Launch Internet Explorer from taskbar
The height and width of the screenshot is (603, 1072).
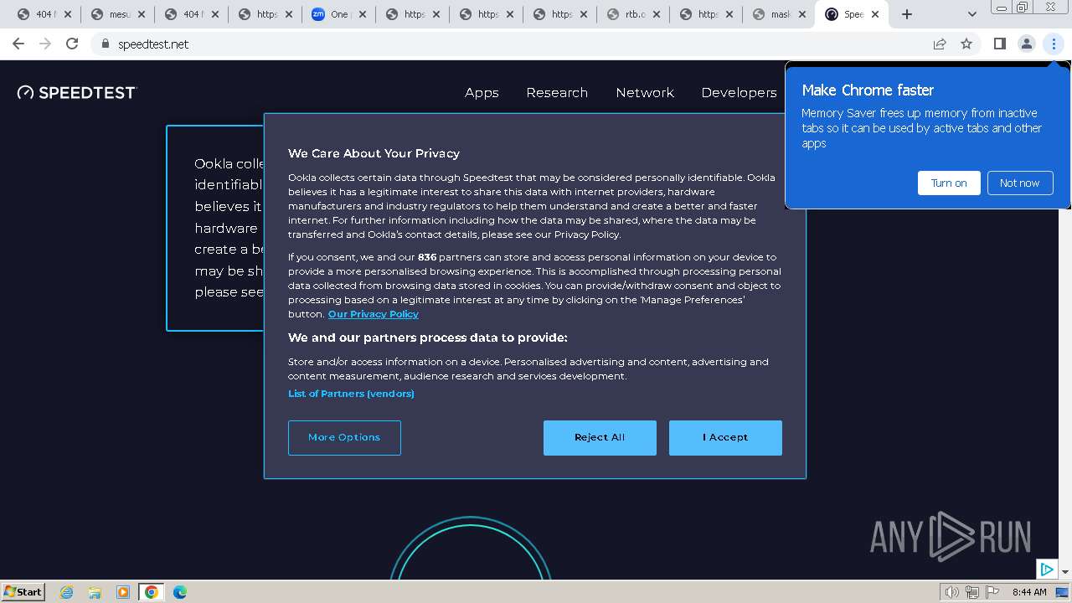point(66,592)
